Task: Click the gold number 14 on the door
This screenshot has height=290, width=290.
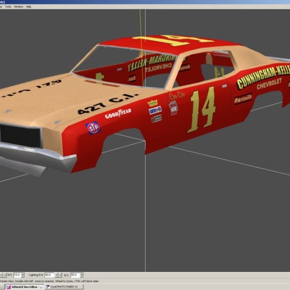Action: [x=202, y=109]
